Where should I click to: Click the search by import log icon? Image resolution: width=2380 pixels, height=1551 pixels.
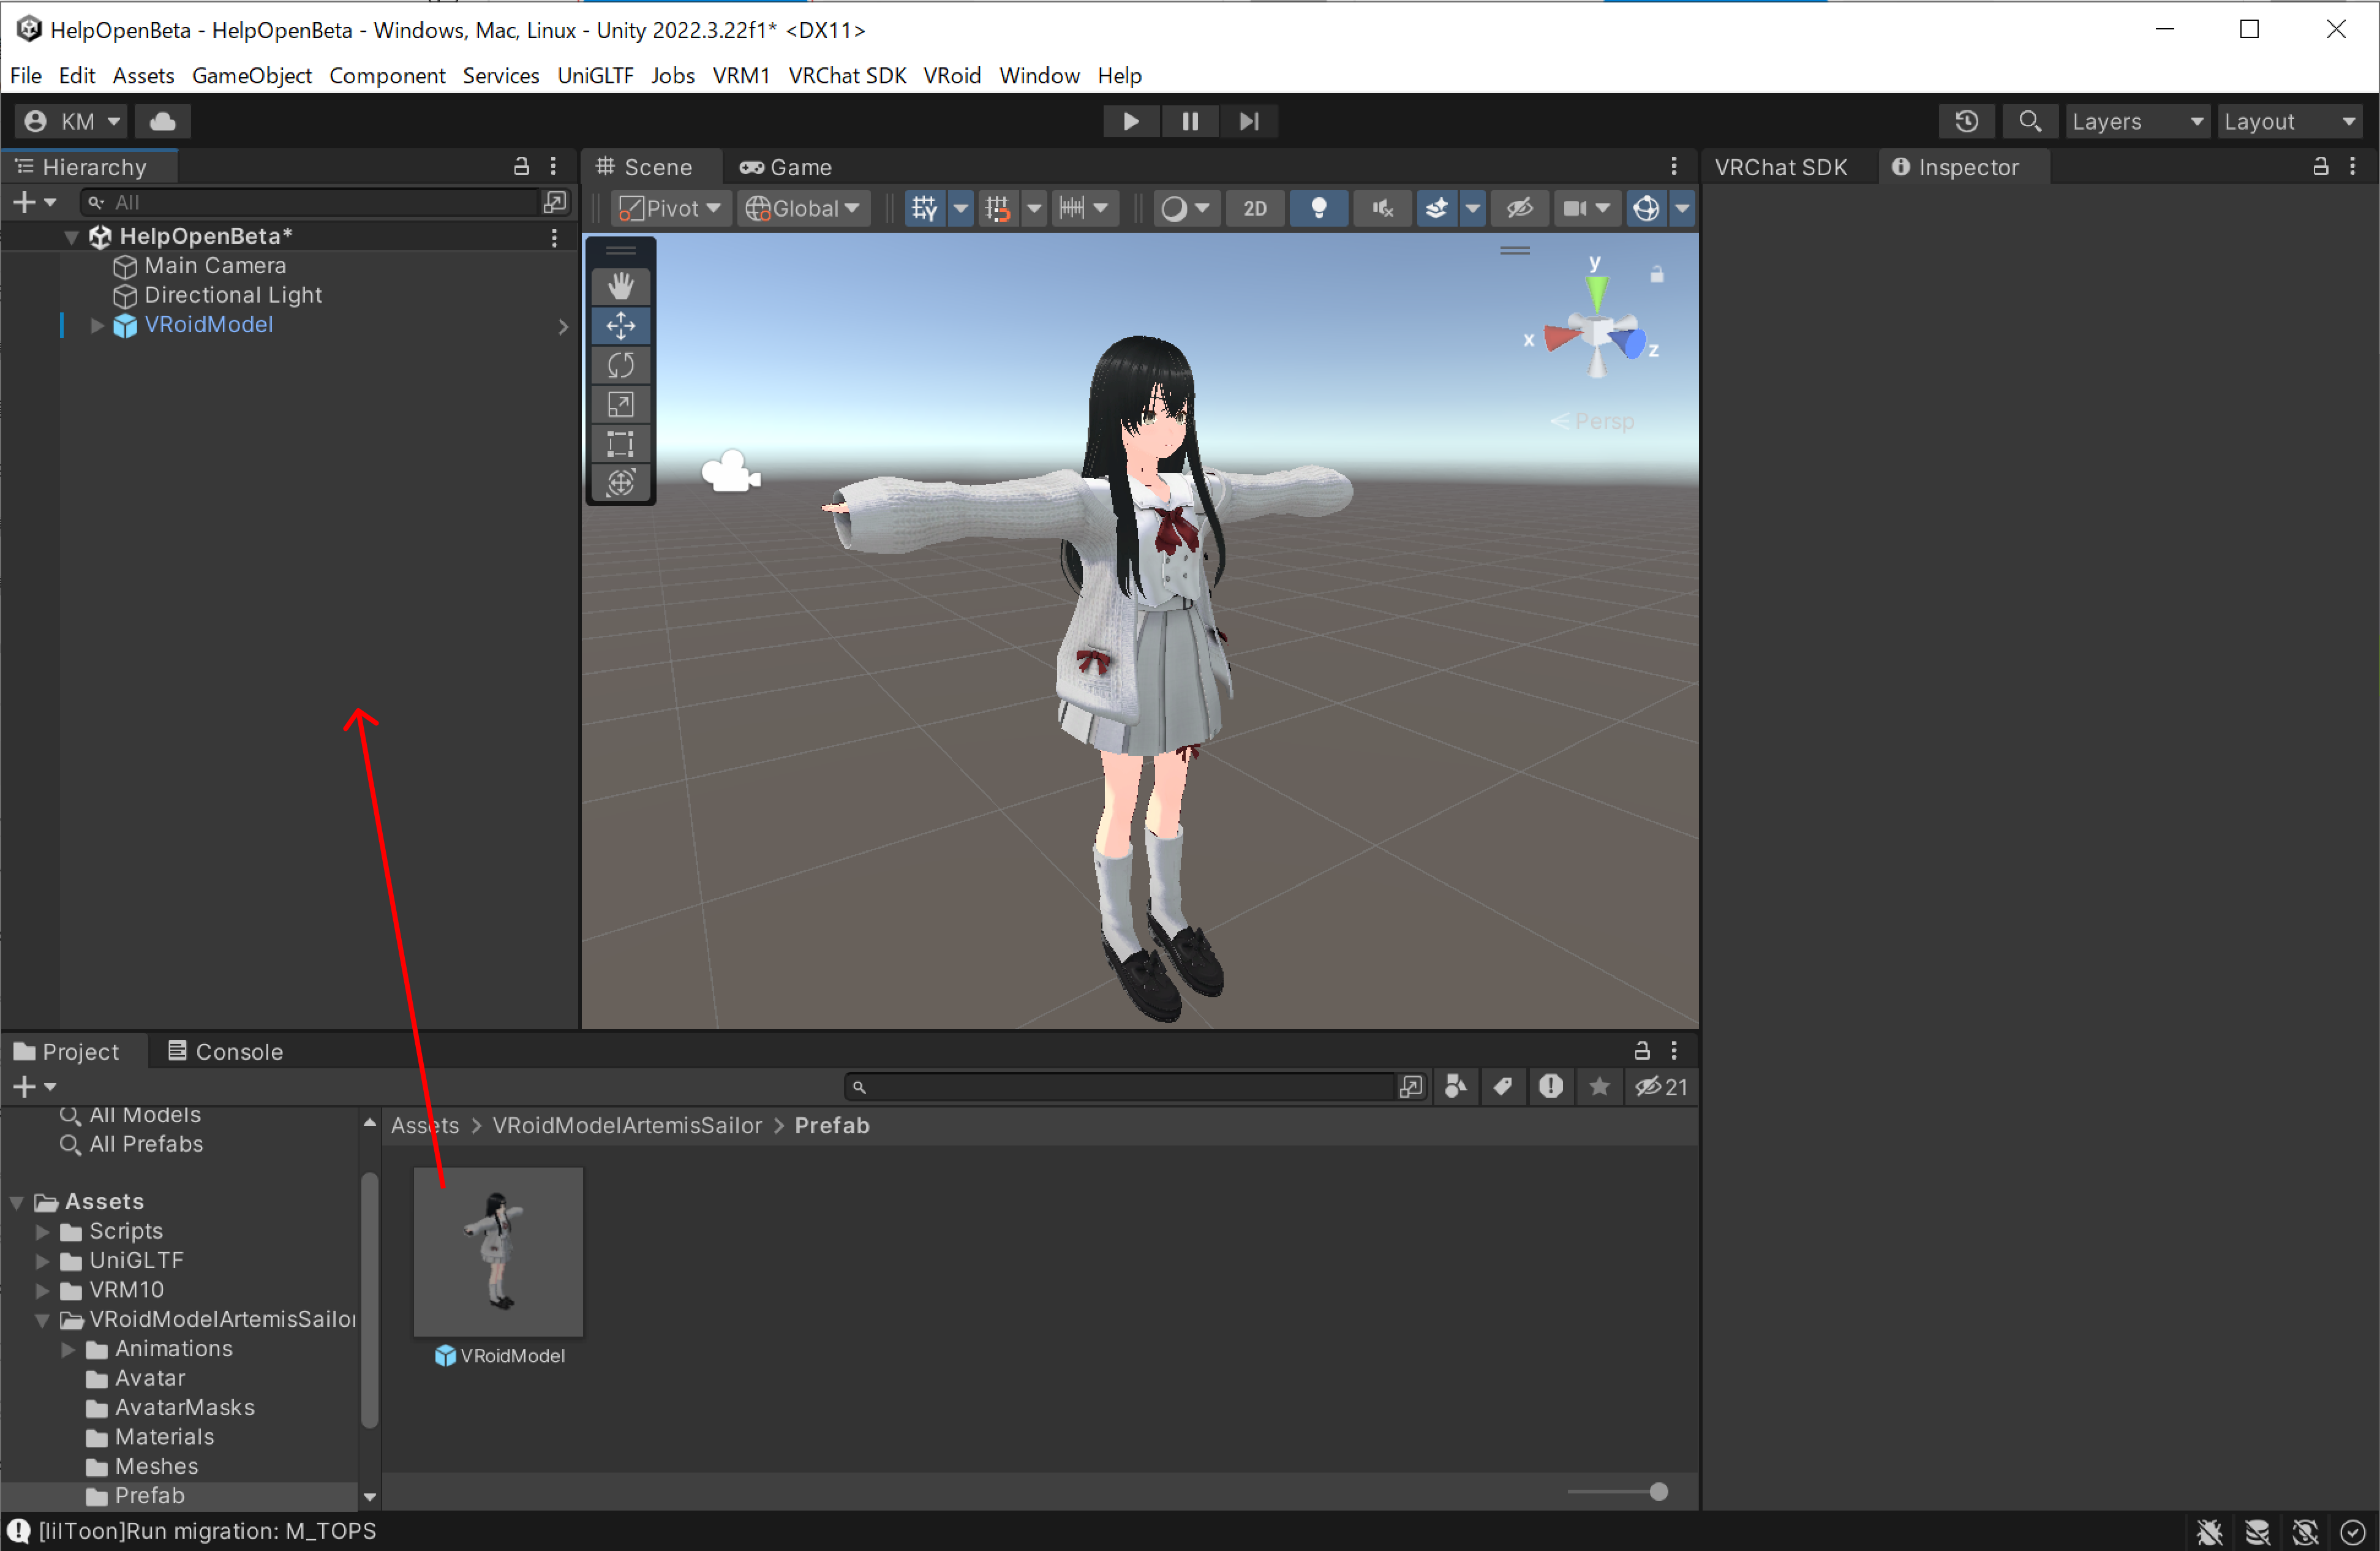pos(1551,1086)
